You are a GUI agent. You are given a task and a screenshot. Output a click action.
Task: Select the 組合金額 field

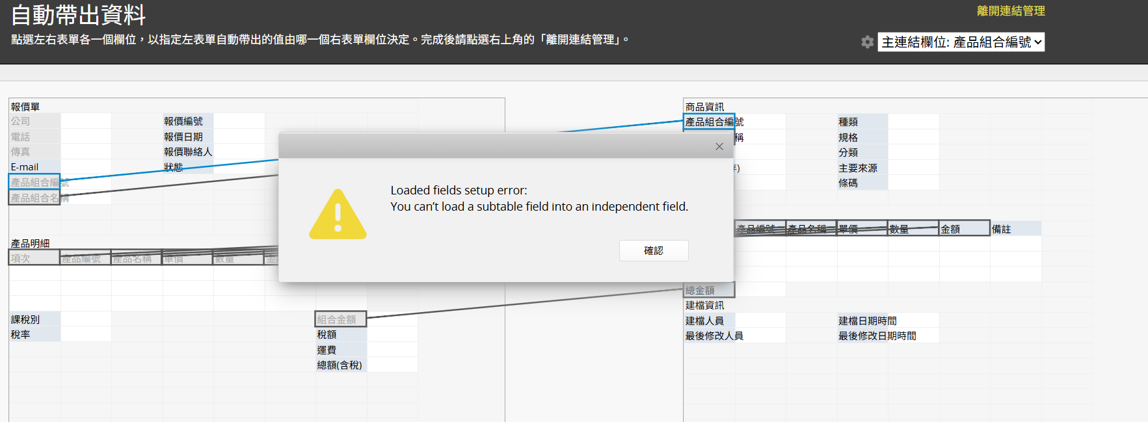click(x=341, y=319)
